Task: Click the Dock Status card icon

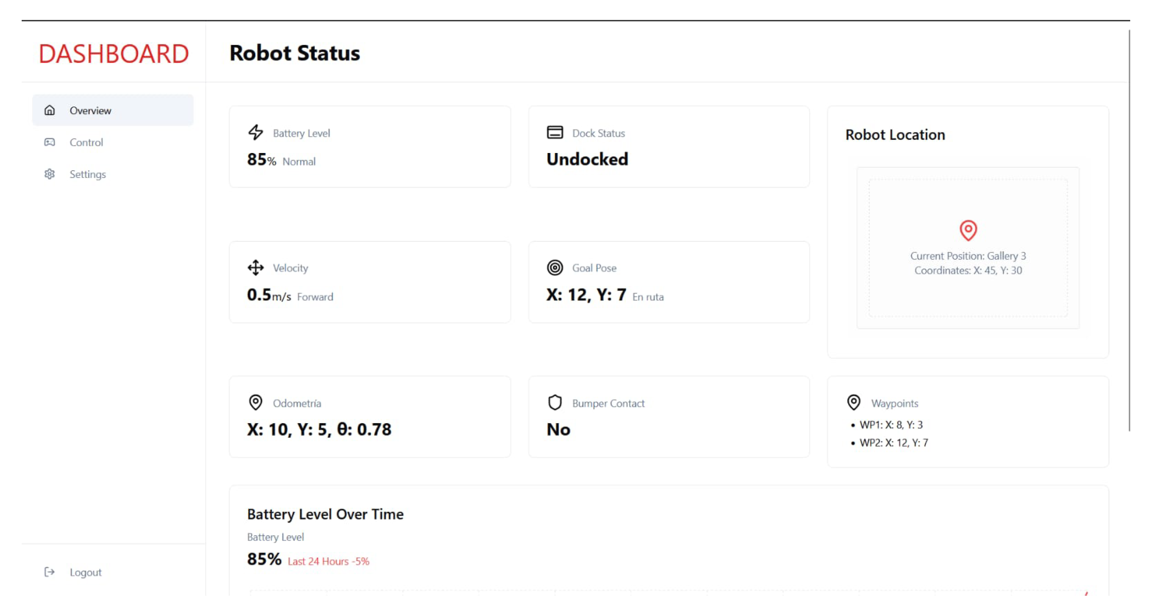Action: click(x=554, y=132)
